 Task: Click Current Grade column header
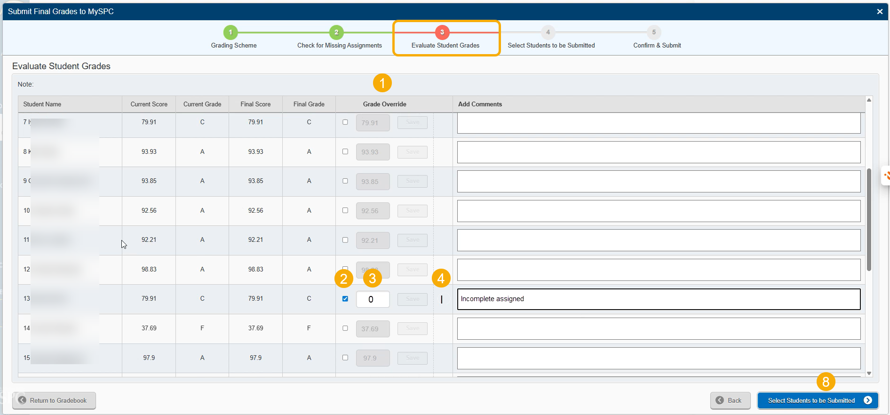pyautogui.click(x=202, y=104)
